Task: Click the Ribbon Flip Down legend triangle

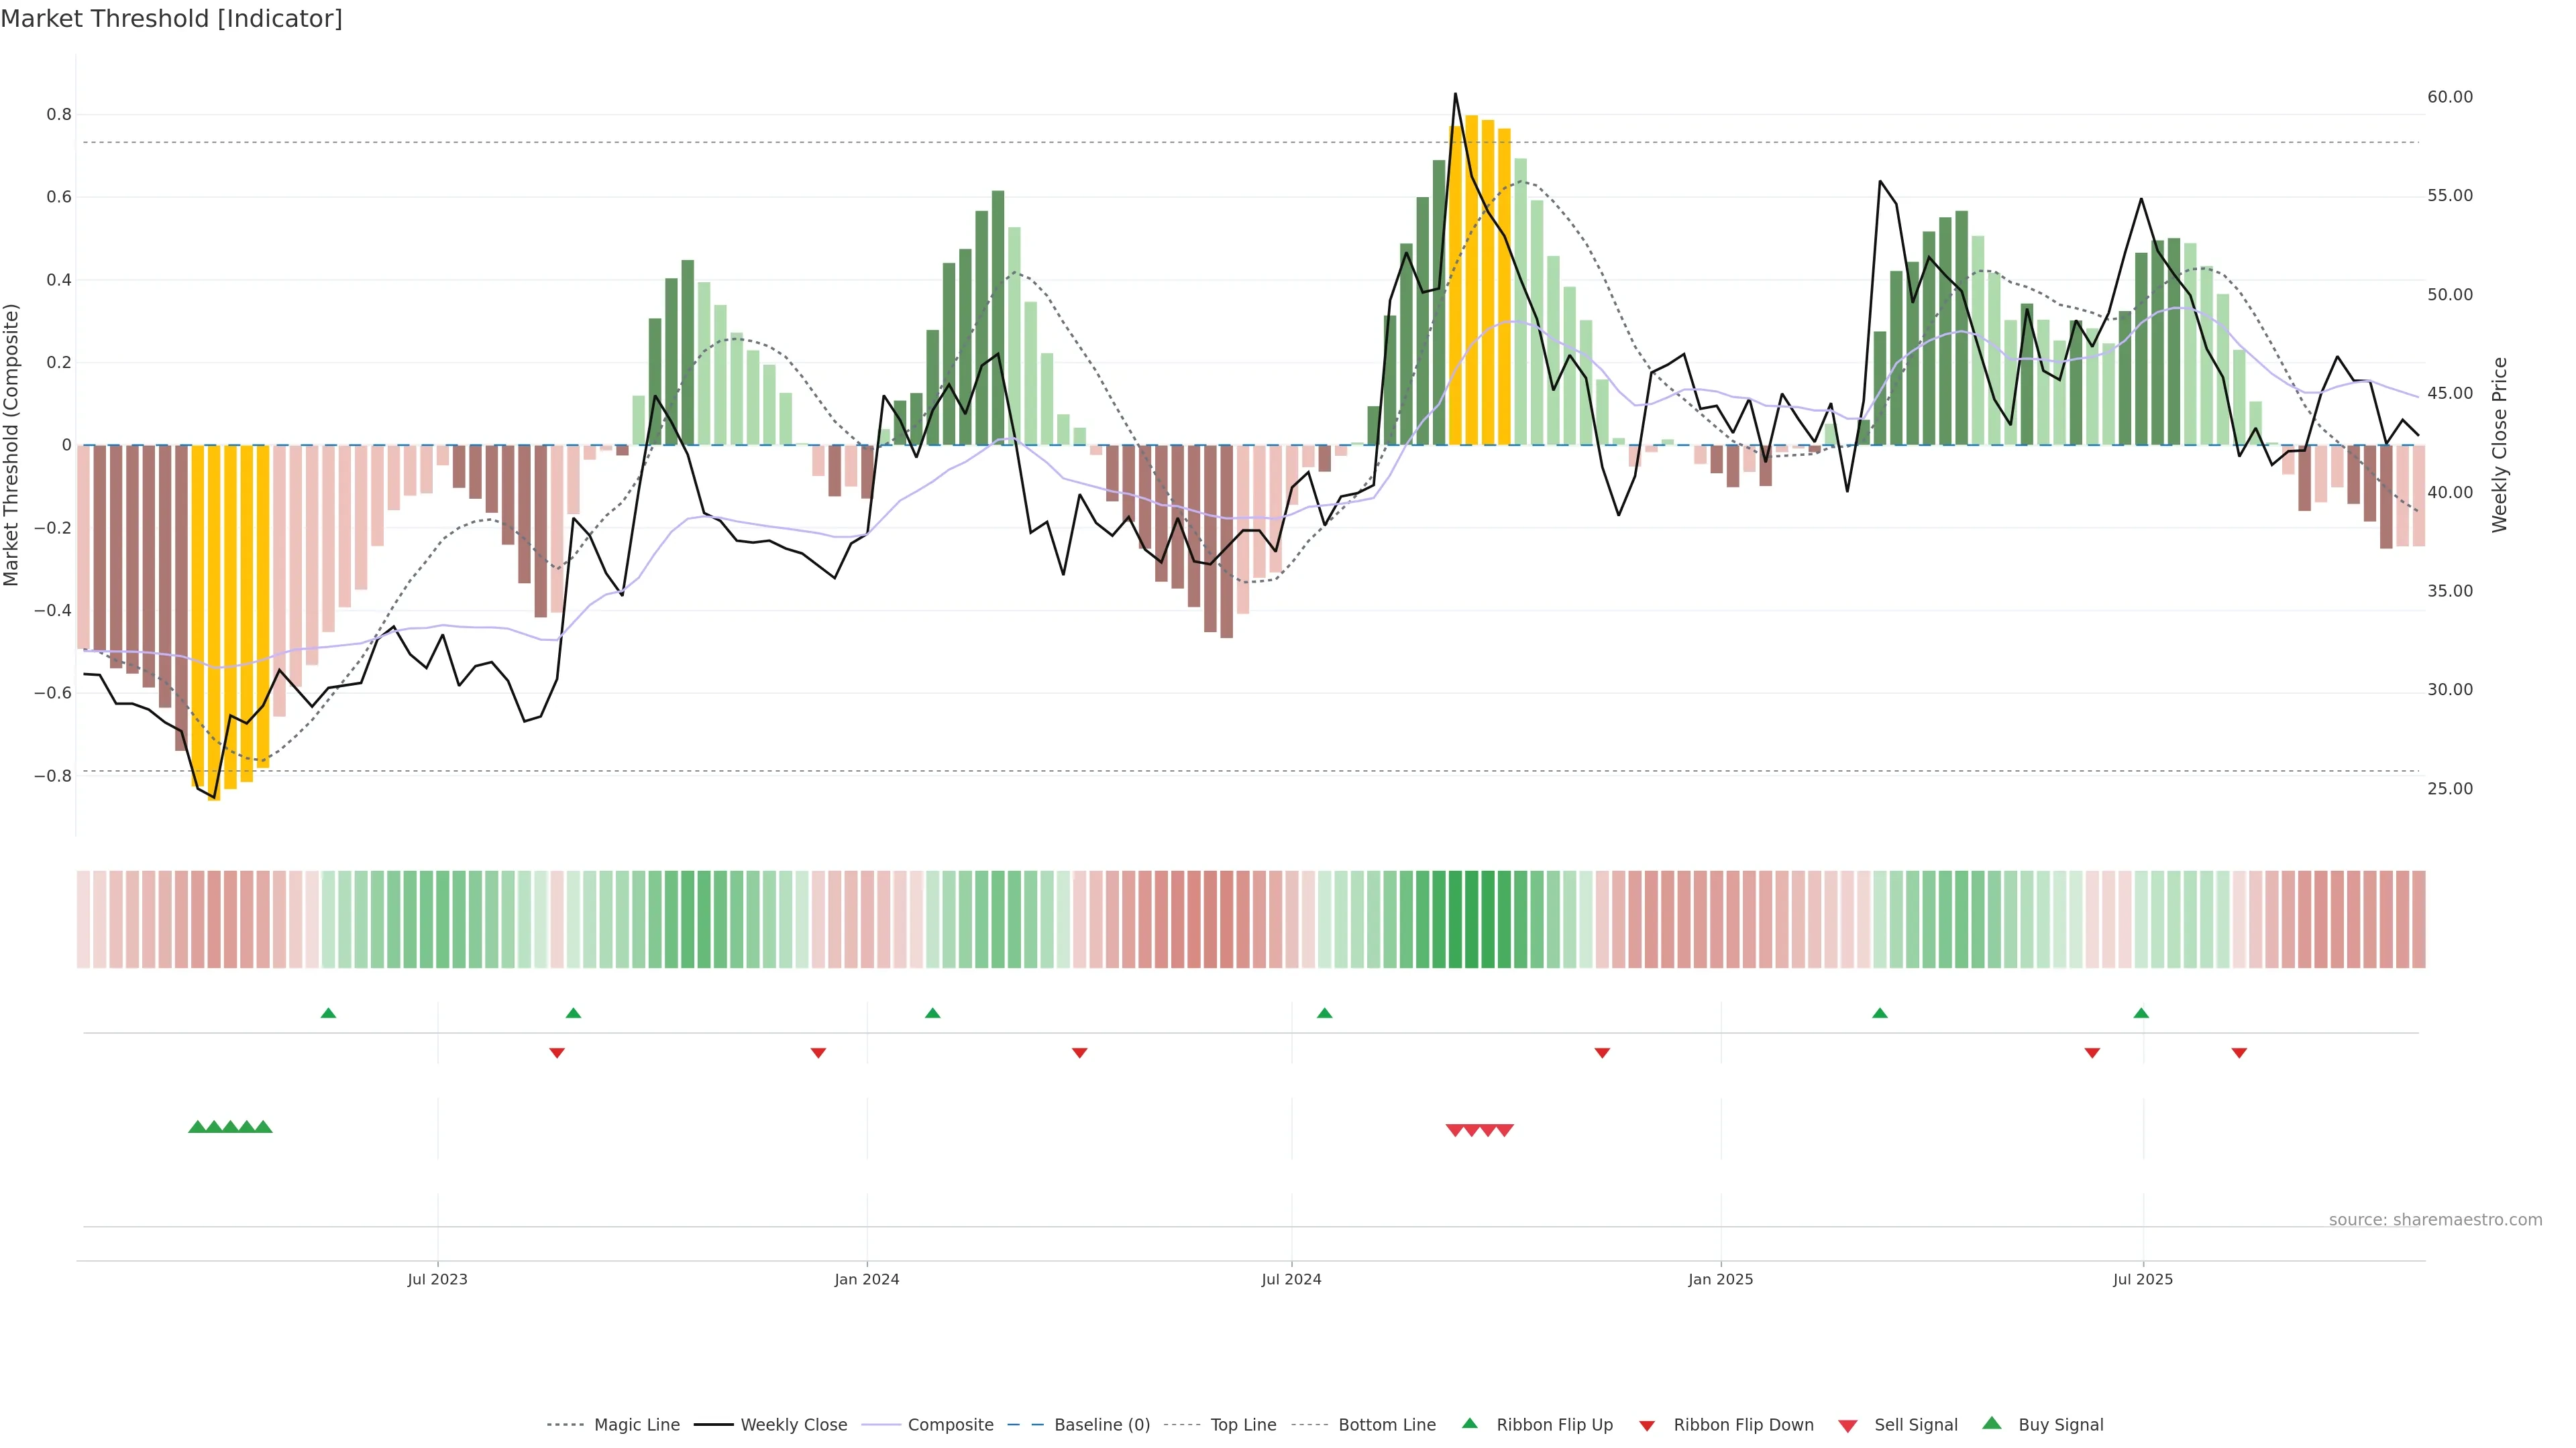Action: [x=1647, y=1426]
